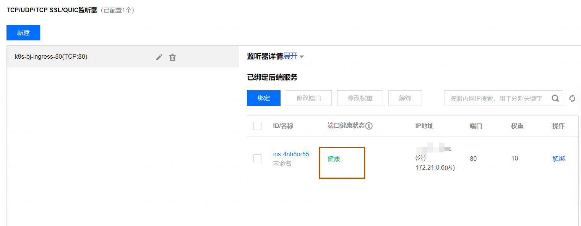581x226 pixels.
Task: Click the 监听器详情 heading
Action: coord(265,56)
